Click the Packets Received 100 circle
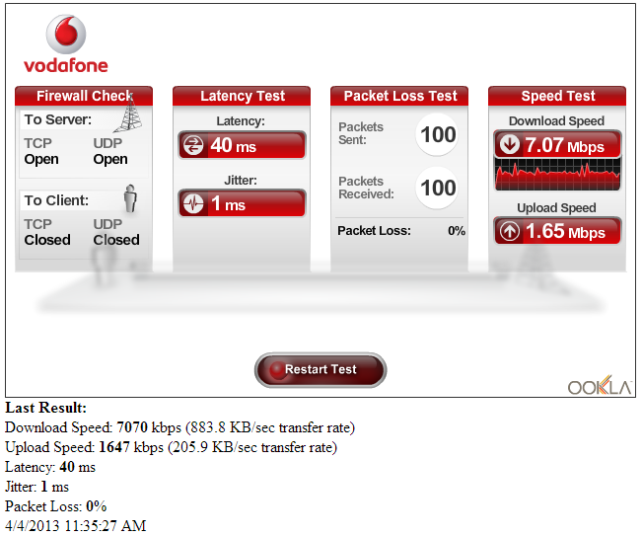Image resolution: width=642 pixels, height=536 pixels. click(437, 188)
